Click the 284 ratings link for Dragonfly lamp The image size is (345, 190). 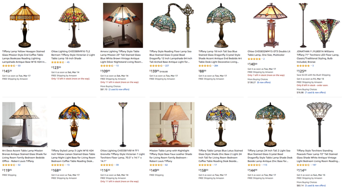(216, 66)
